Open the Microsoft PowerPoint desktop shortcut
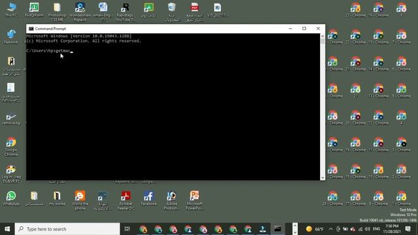This screenshot has height=235, width=418. (x=195, y=200)
